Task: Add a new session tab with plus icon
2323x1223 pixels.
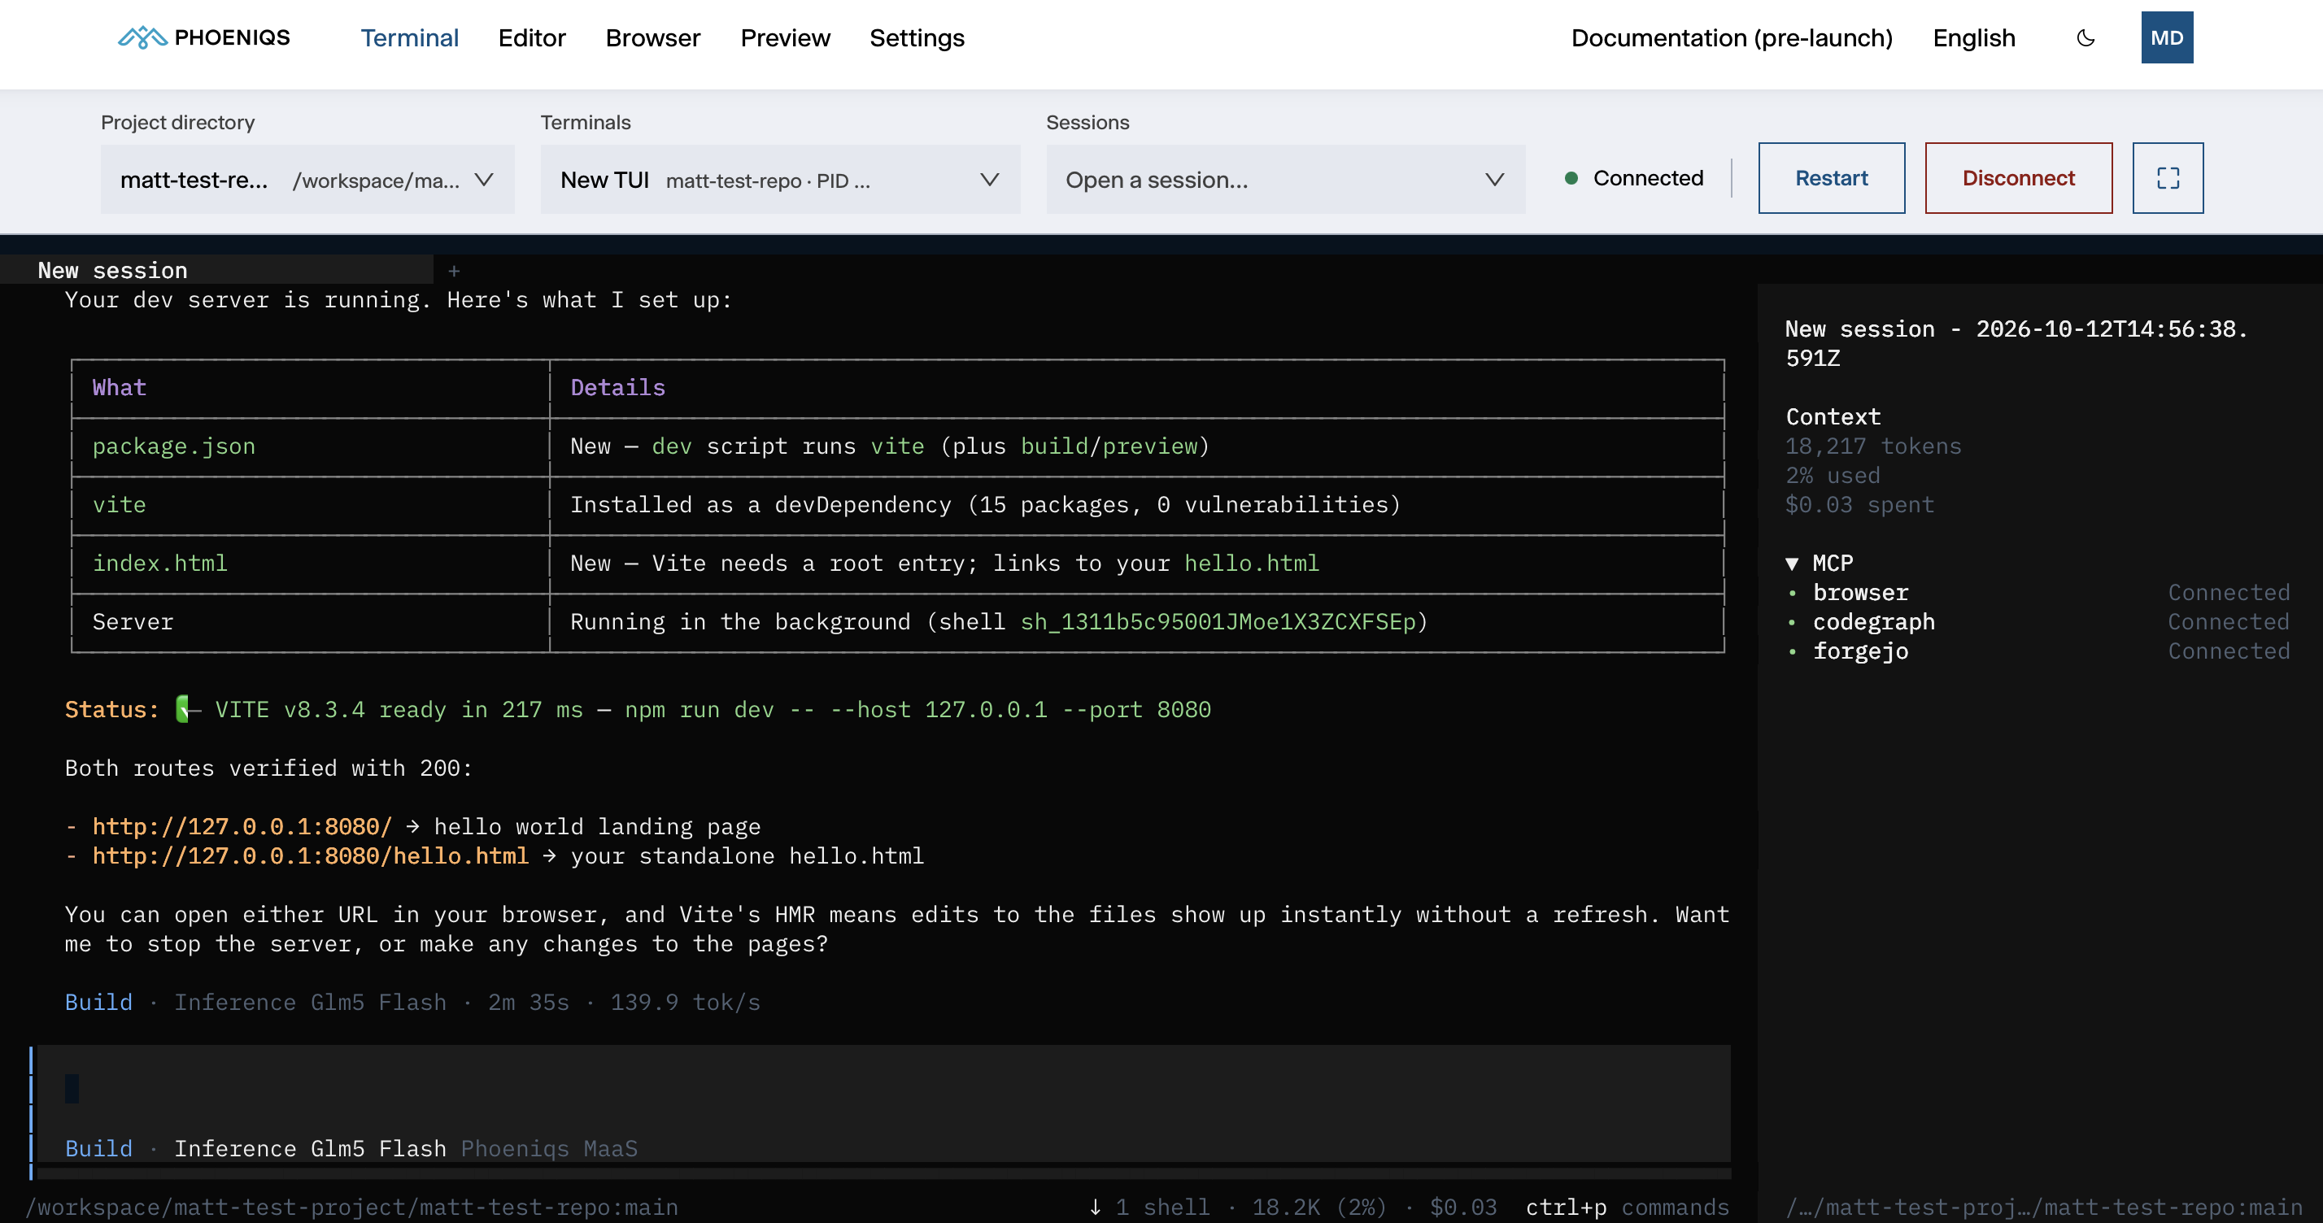Action: 454,270
